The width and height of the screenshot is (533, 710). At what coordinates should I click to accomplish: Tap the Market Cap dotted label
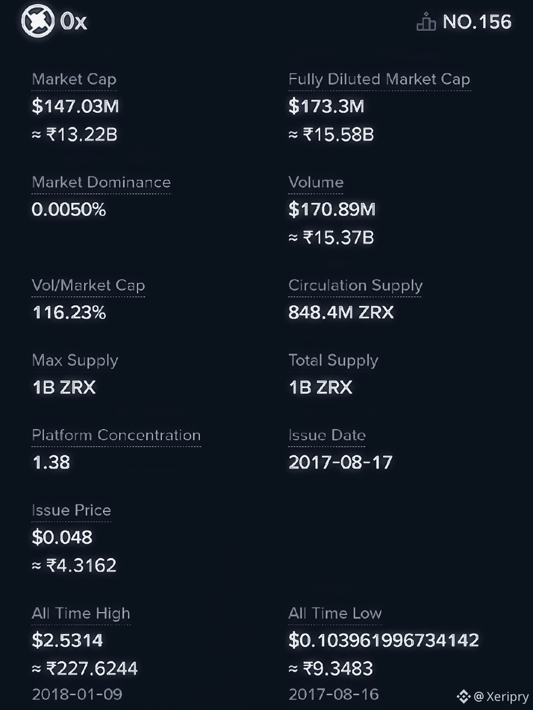tap(74, 79)
